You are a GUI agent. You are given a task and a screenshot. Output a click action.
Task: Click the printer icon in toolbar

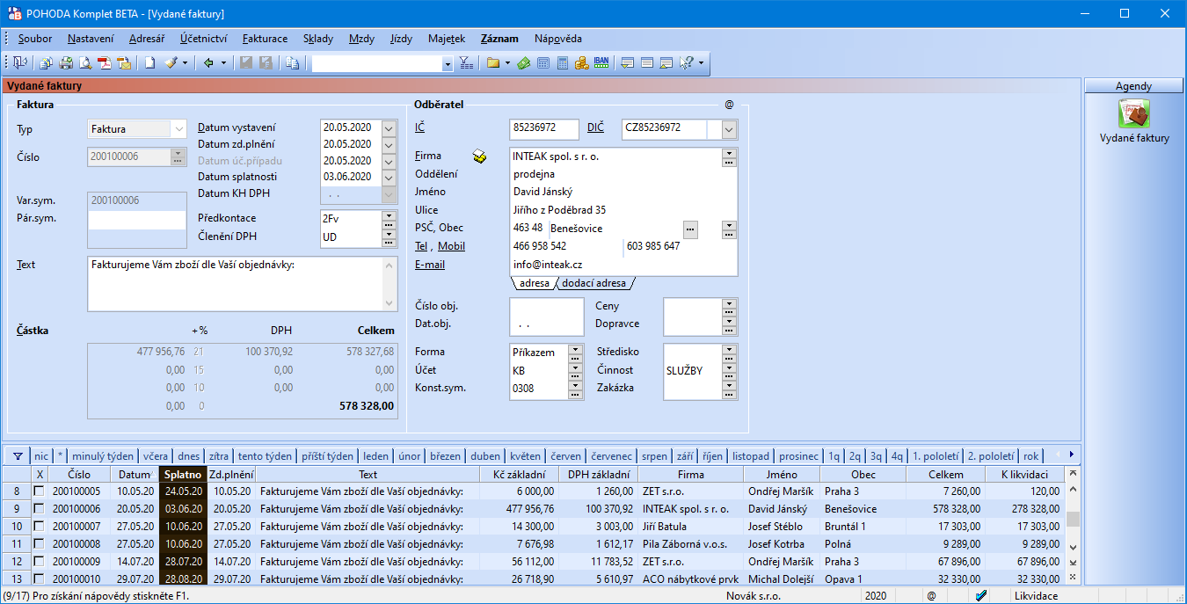click(x=66, y=63)
